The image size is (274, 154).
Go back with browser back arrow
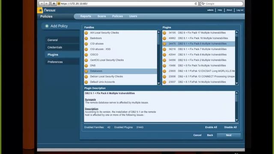(42, 3)
